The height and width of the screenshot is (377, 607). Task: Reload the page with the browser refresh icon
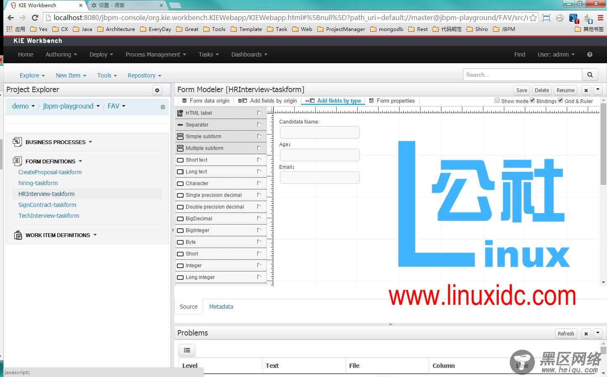coord(35,18)
